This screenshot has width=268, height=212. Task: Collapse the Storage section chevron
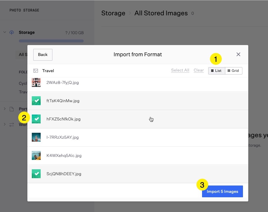point(5,32)
